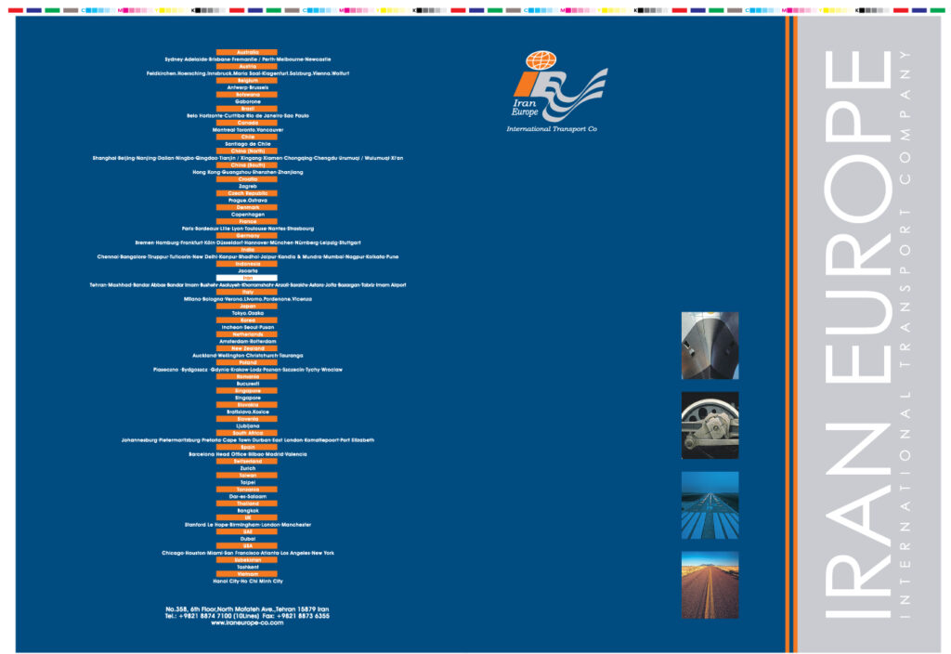
Task: Click the orange "Canada" country label
Action: 247,123
